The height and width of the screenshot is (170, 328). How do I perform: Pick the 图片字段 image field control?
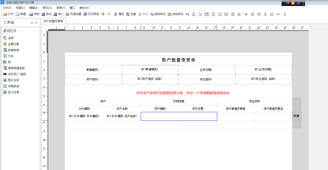tap(11, 80)
